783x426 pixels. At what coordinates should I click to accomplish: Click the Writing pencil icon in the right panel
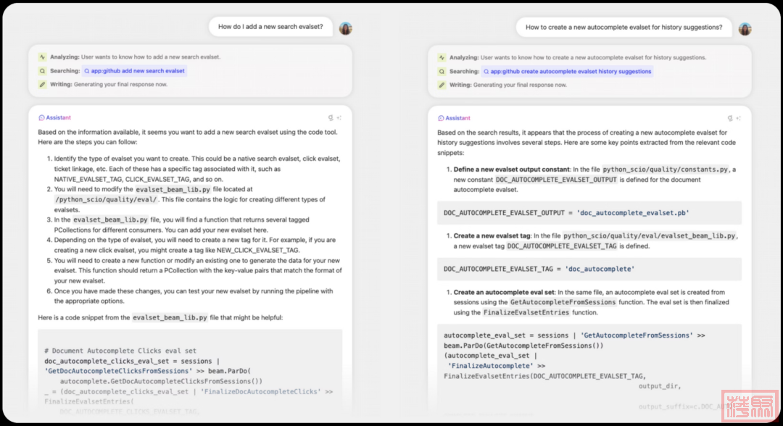442,85
